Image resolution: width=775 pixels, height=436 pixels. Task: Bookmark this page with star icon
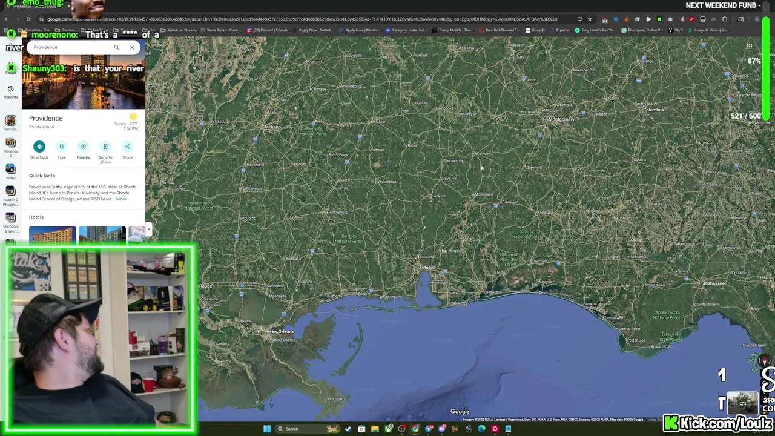pos(589,19)
